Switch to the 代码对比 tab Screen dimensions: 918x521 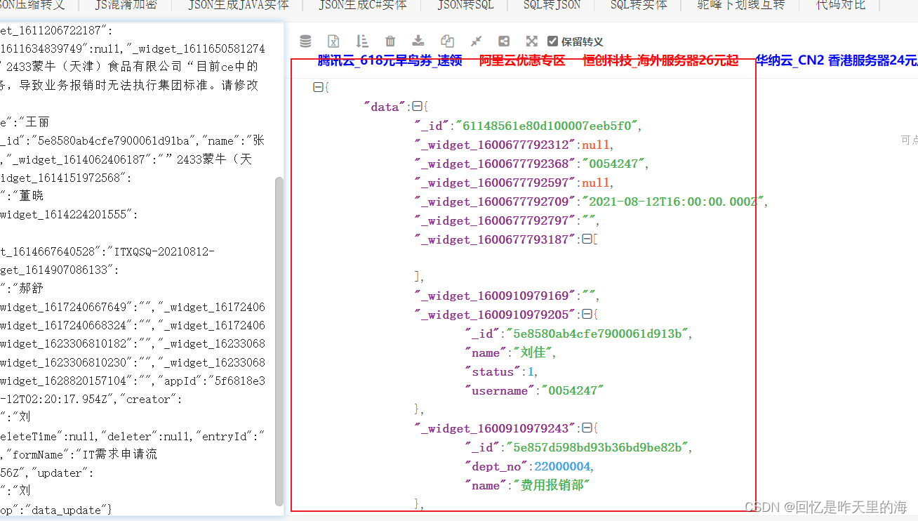tap(839, 6)
